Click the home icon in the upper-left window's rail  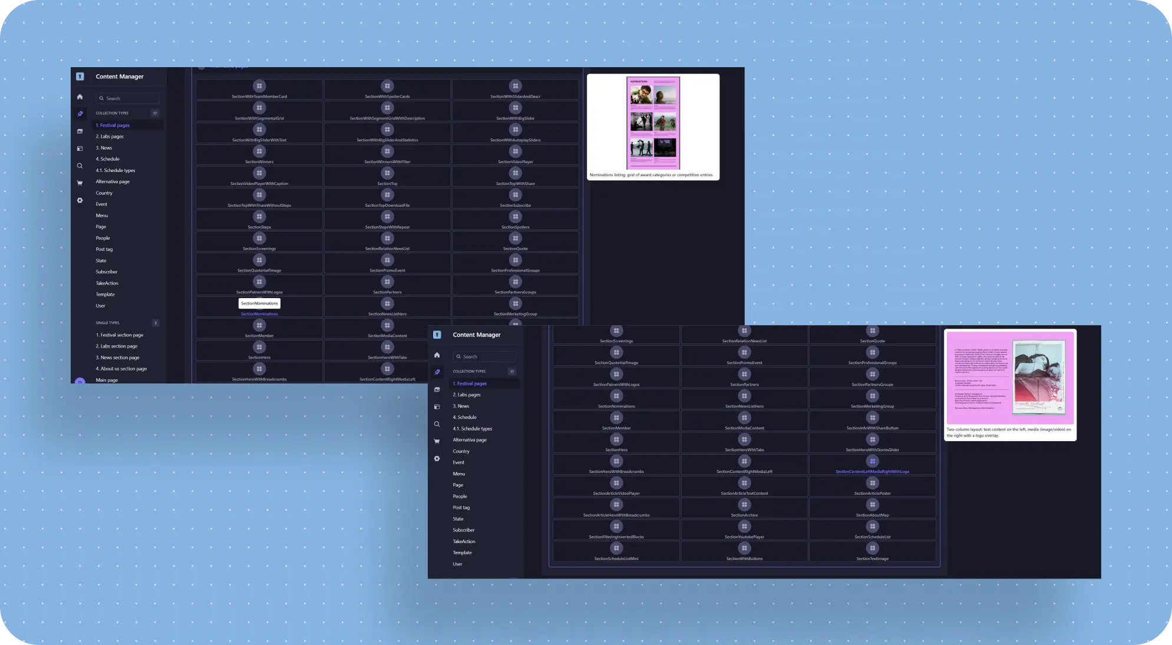click(x=80, y=97)
